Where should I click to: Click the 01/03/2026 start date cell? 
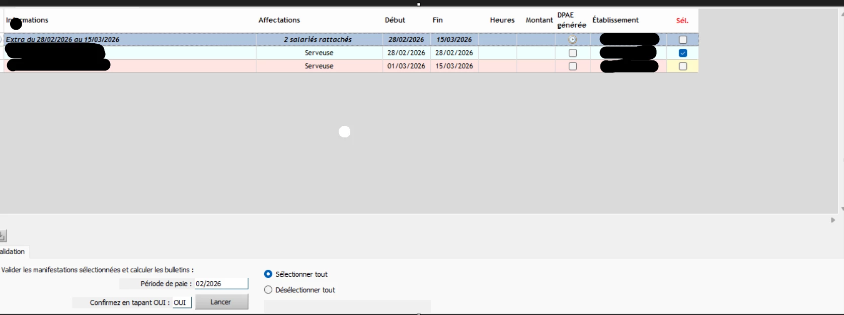click(x=406, y=66)
